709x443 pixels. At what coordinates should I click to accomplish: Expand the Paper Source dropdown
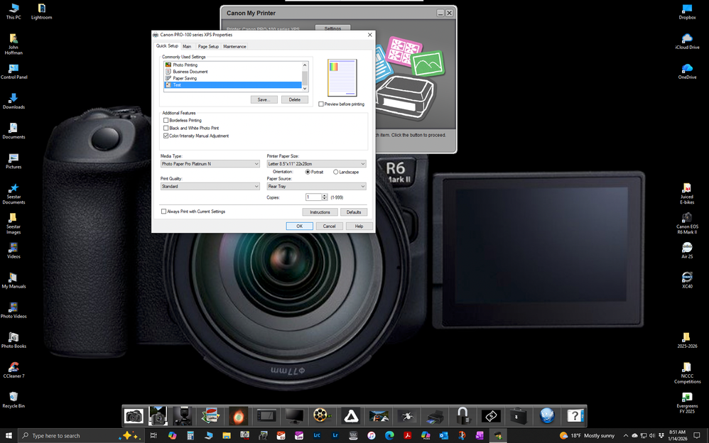point(362,186)
